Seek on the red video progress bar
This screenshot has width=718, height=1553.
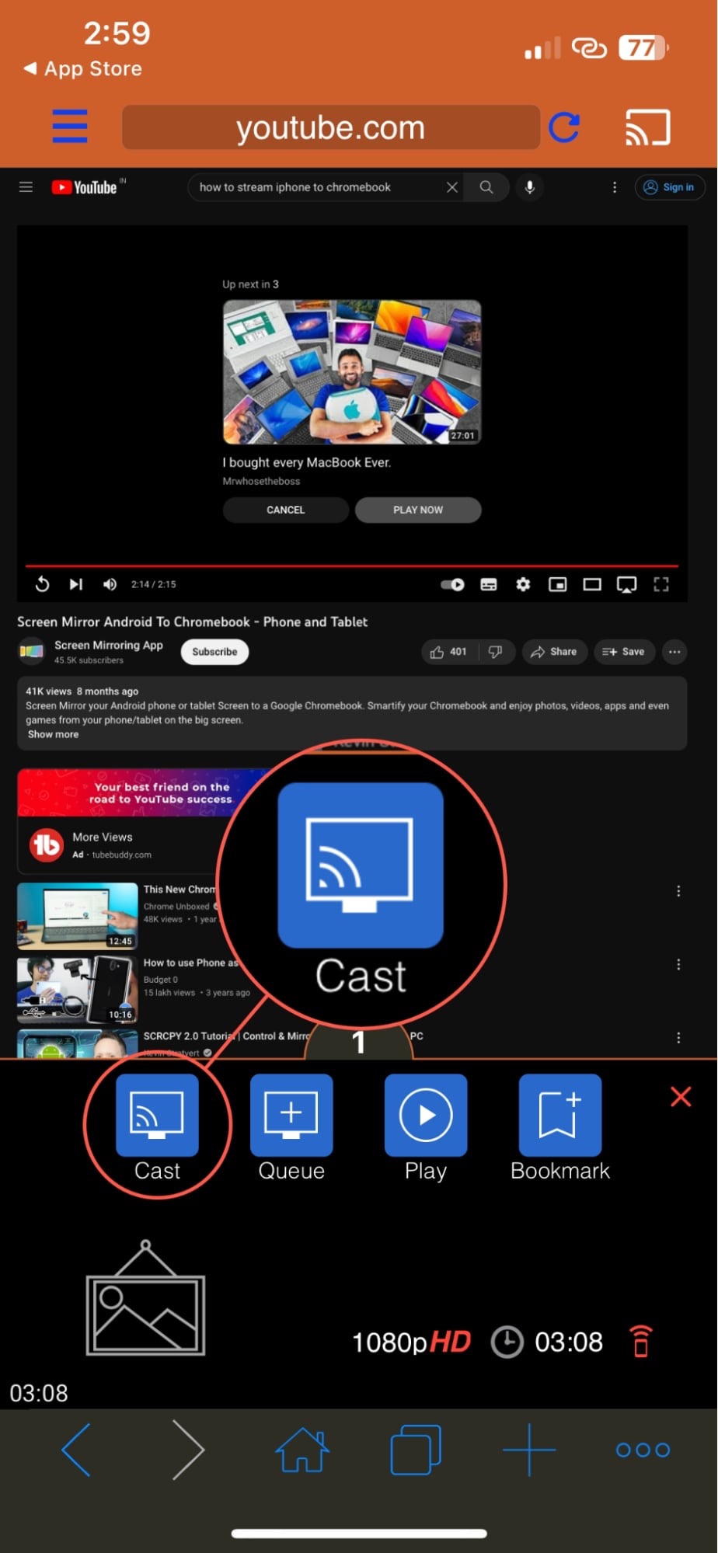pyautogui.click(x=352, y=566)
